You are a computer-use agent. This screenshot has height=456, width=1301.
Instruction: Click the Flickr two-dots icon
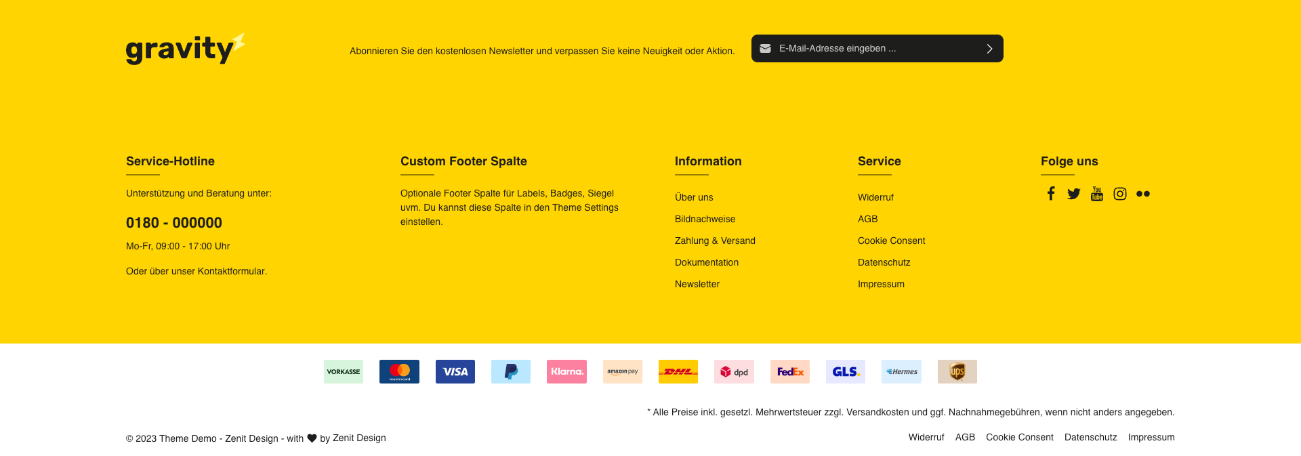[1142, 194]
